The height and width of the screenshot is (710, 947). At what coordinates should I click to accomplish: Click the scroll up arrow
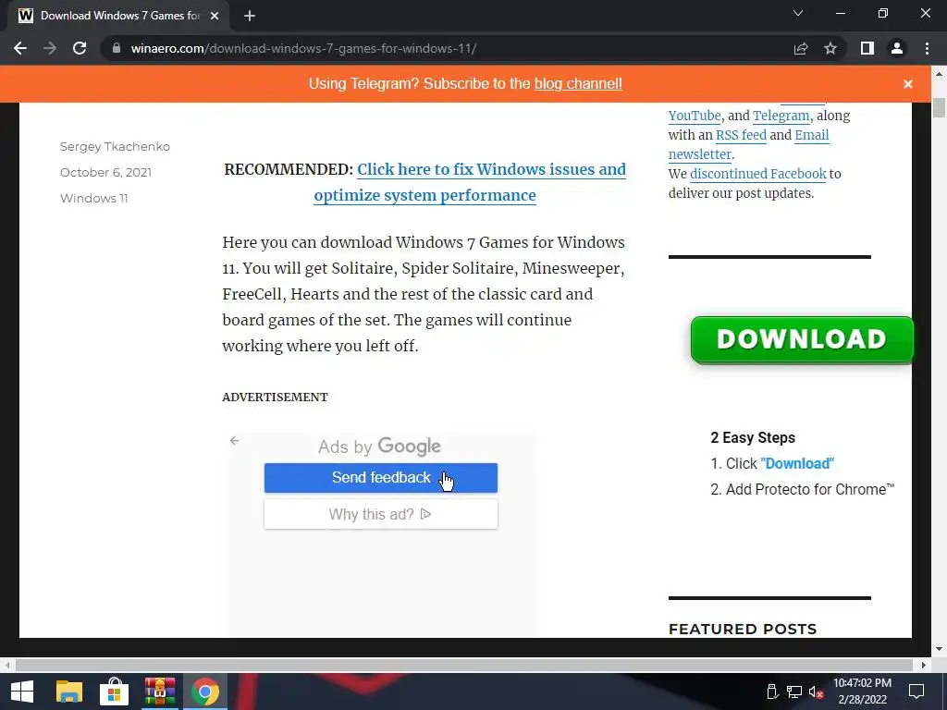tap(939, 74)
